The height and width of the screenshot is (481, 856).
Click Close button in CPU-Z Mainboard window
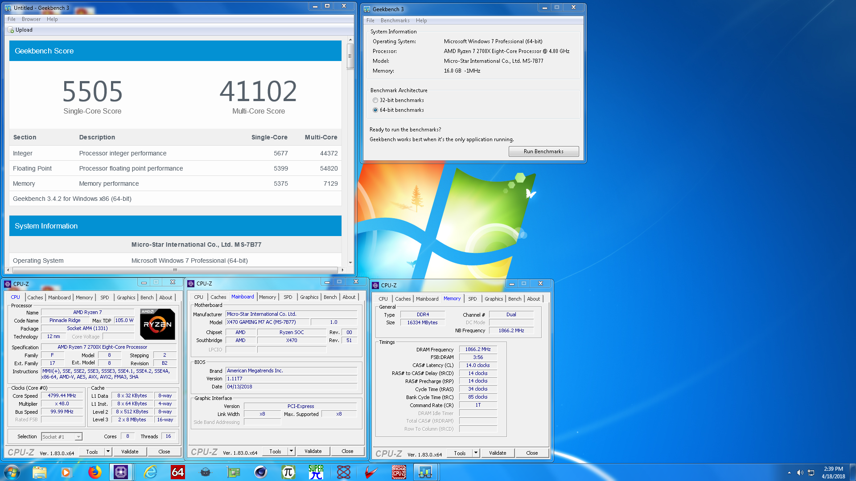pos(347,451)
